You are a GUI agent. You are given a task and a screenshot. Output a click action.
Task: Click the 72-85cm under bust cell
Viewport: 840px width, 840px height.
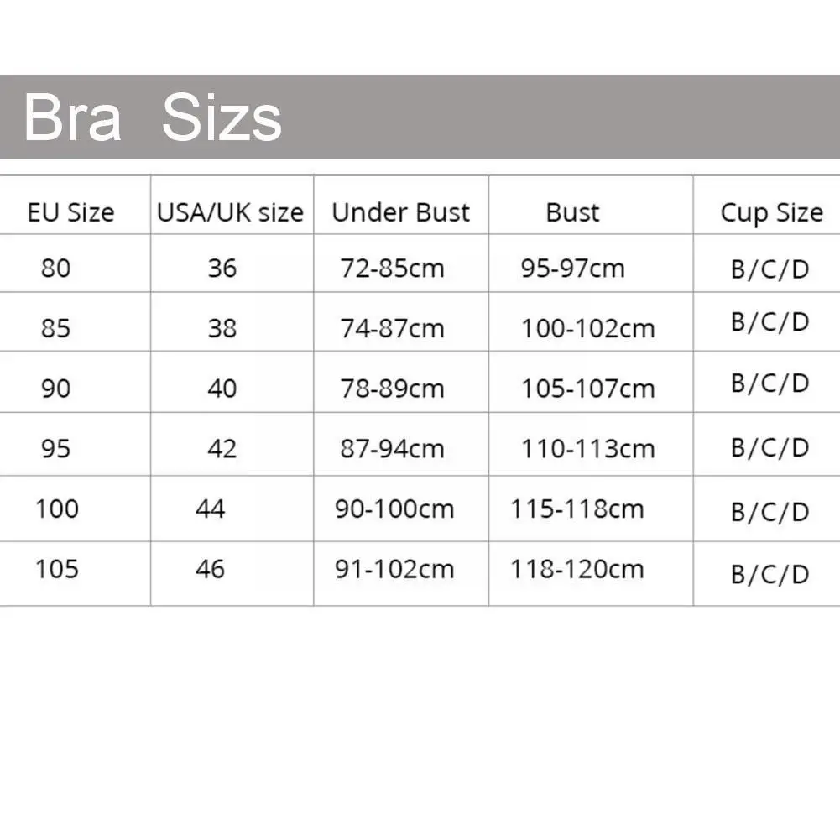(x=392, y=269)
